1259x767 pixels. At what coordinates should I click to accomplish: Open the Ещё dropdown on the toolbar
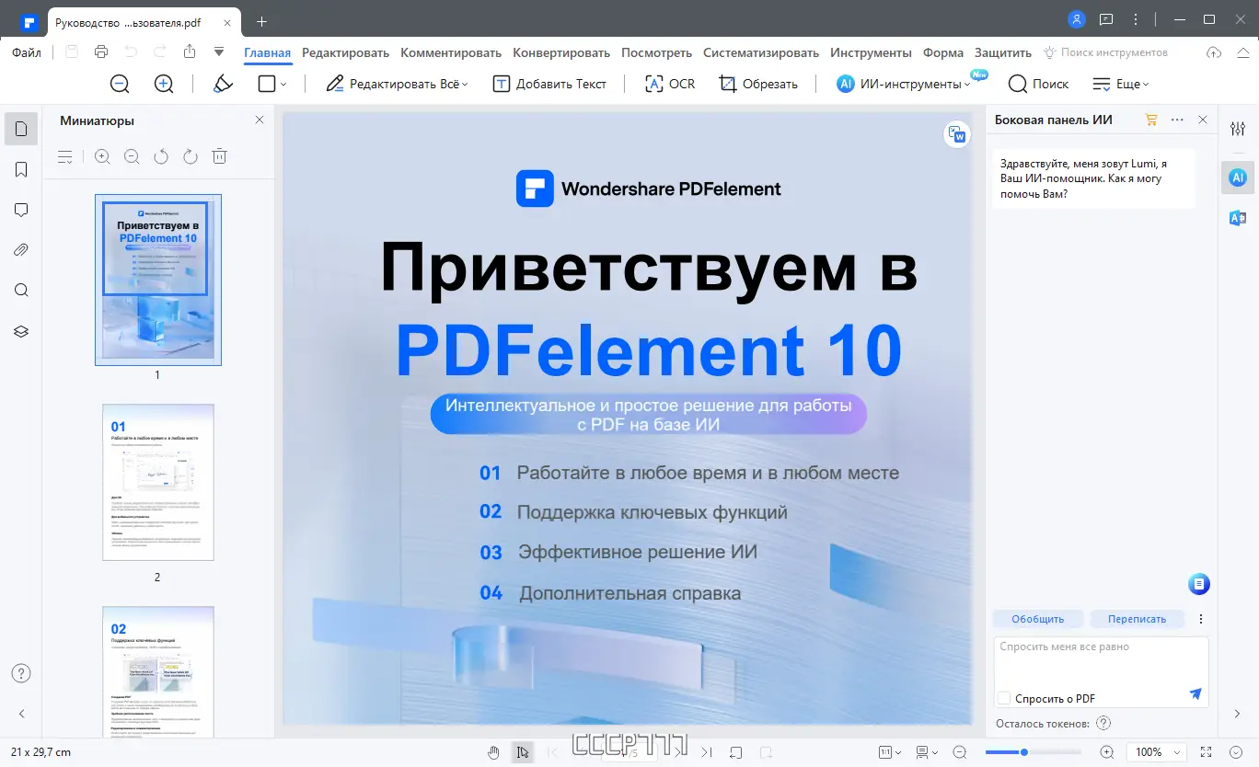coord(1121,84)
